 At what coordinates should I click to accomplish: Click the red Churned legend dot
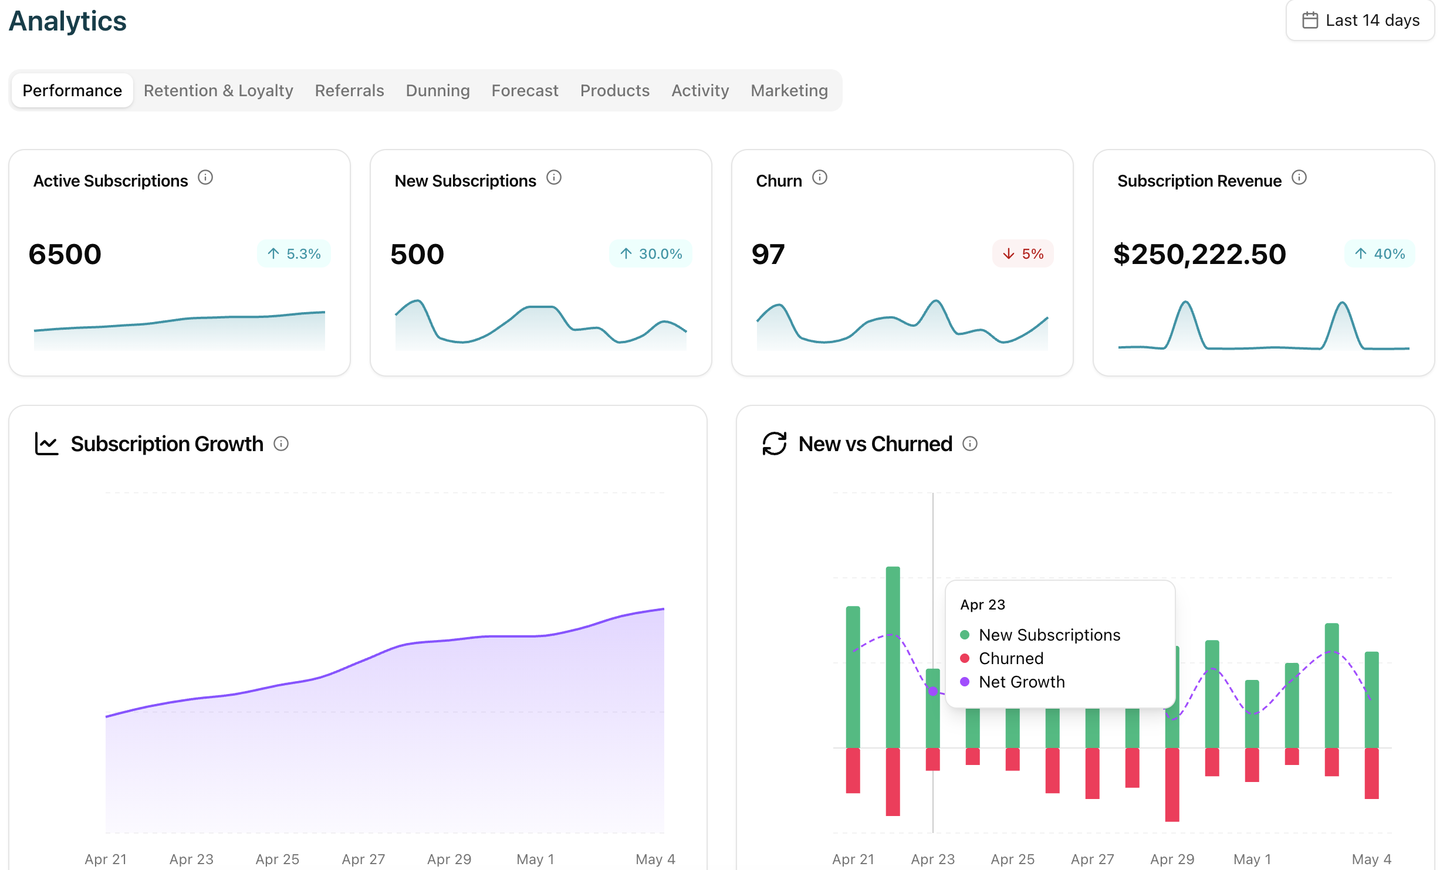(965, 658)
